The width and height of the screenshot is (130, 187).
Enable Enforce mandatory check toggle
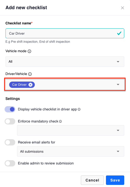[x=10, y=121]
